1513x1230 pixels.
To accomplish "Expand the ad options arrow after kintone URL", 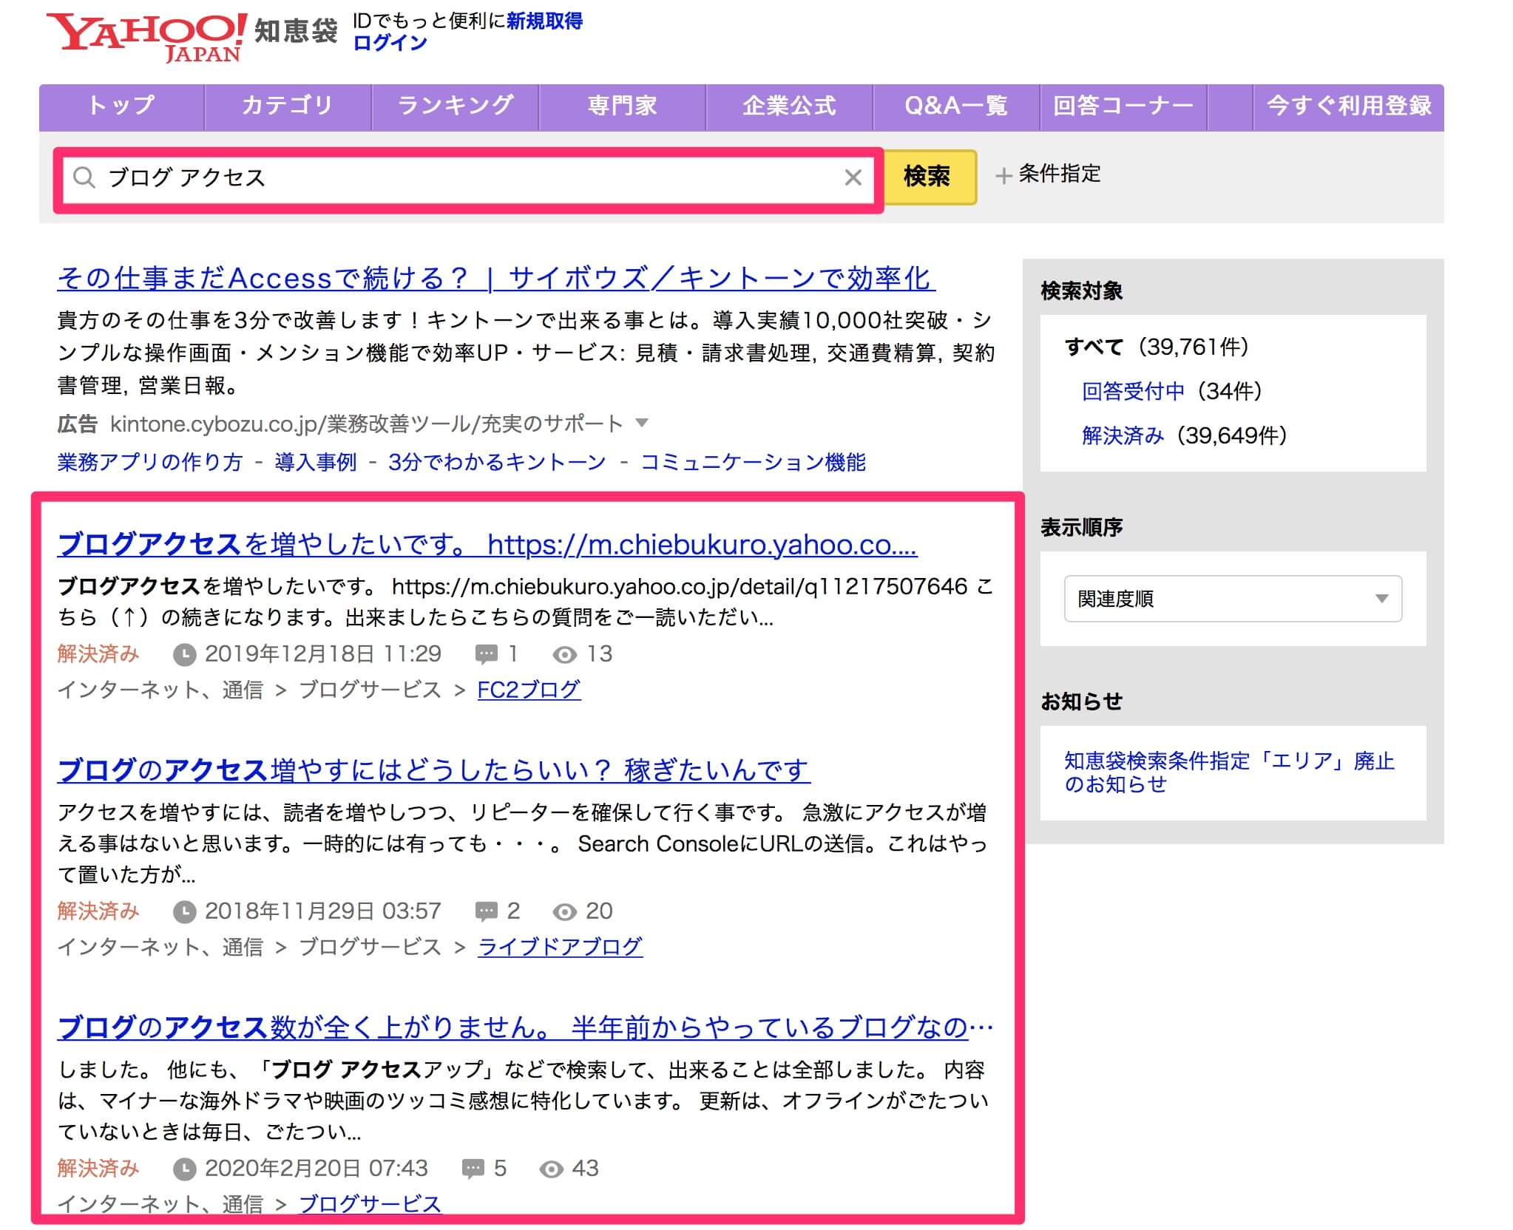I will click(x=642, y=423).
